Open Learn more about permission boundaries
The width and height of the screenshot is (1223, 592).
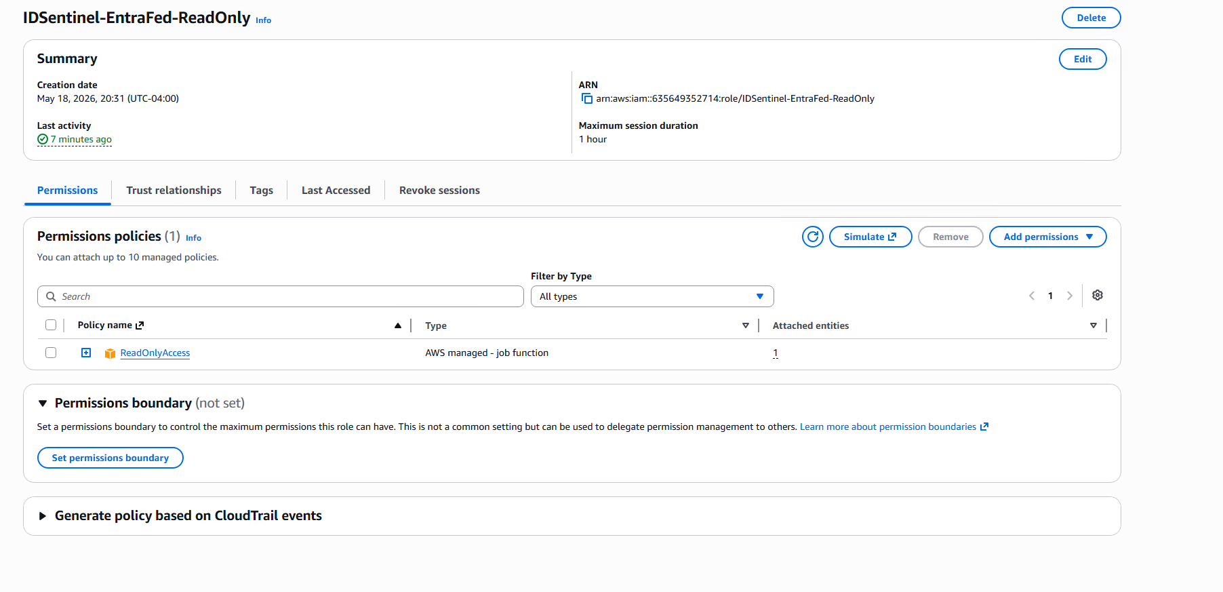click(x=894, y=427)
